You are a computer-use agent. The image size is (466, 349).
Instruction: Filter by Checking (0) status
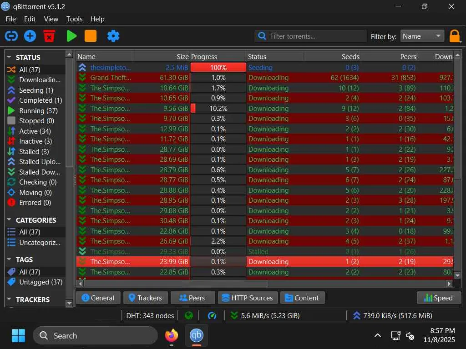(35, 182)
